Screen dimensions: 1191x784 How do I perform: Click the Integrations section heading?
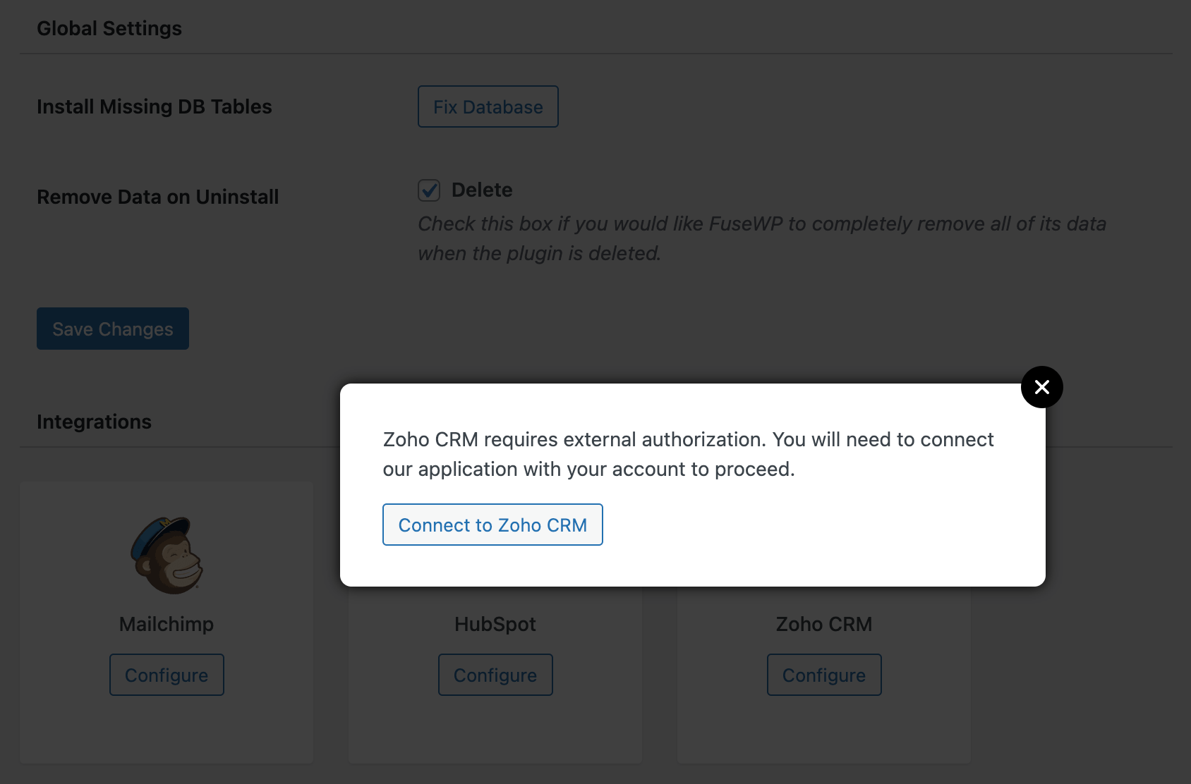pyautogui.click(x=94, y=422)
